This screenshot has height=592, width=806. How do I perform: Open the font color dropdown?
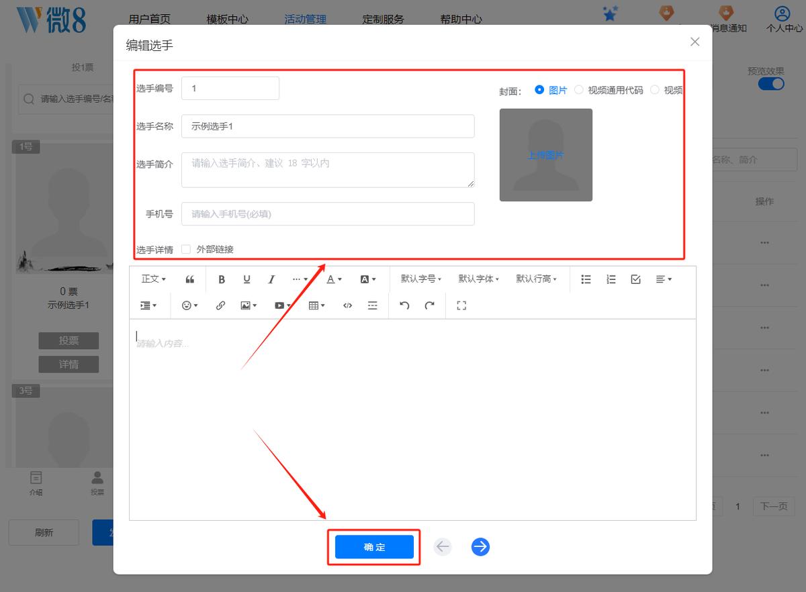pyautogui.click(x=334, y=279)
